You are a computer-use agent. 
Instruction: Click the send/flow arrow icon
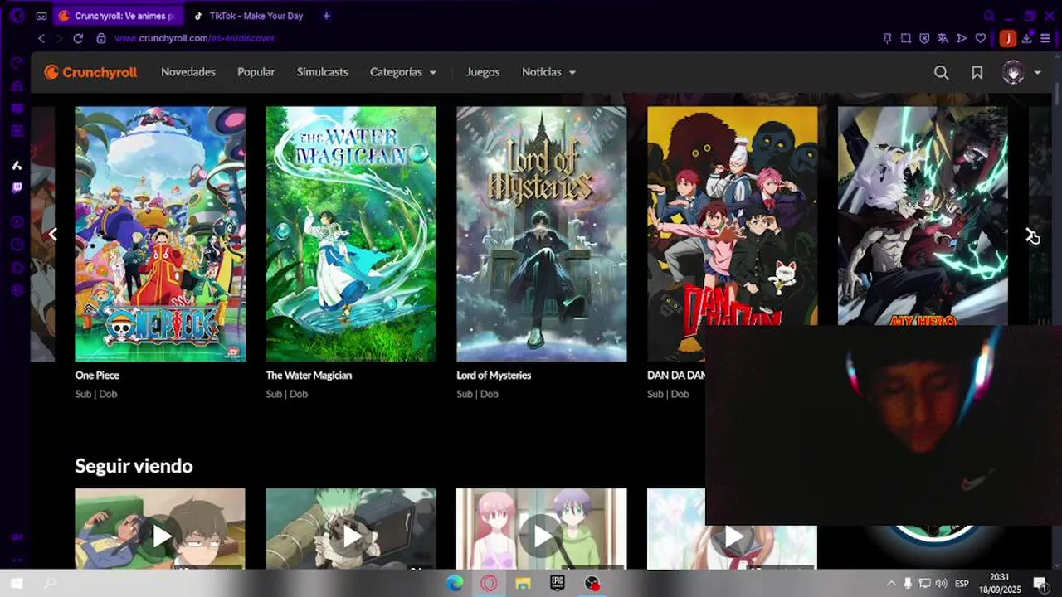point(962,38)
